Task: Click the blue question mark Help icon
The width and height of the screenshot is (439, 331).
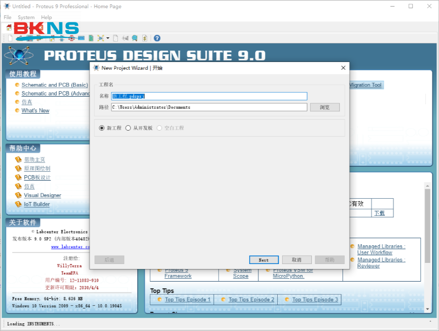Action: tap(157, 38)
